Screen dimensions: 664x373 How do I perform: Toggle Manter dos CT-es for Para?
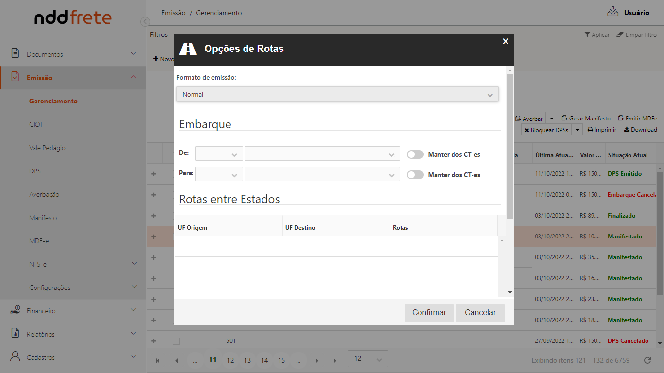415,175
